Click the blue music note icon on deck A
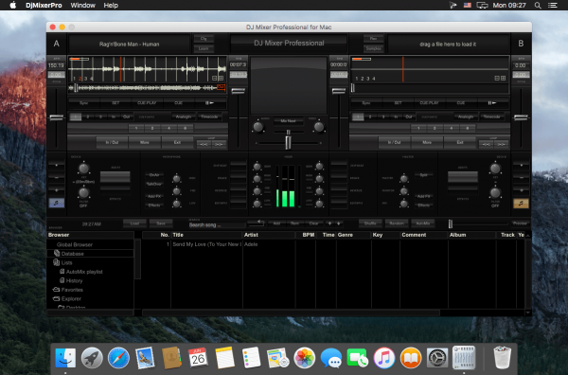The height and width of the screenshot is (375, 568). pyautogui.click(x=57, y=203)
